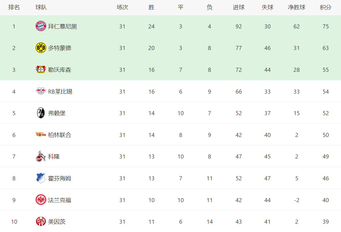Sort by the 净胜球 column header

297,7
